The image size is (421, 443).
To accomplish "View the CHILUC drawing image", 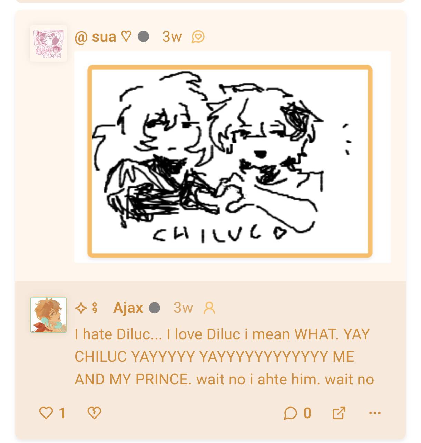I will pyautogui.click(x=233, y=157).
